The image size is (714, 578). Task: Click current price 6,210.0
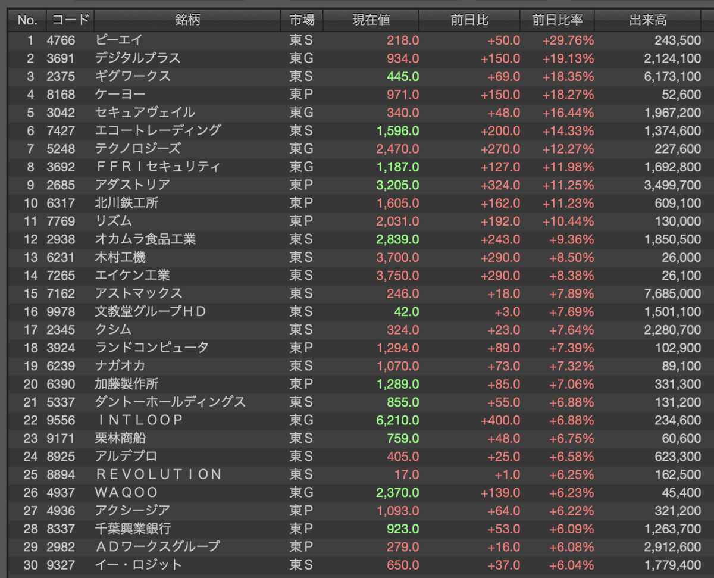[397, 420]
